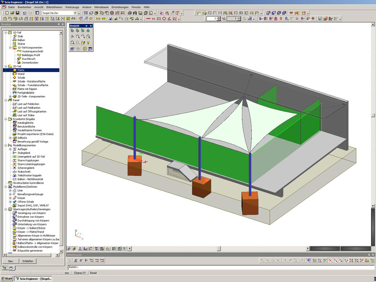The image size is (376, 282).
Task: Expand the 2D-Teile - Komponenten node
Action: 10,96
